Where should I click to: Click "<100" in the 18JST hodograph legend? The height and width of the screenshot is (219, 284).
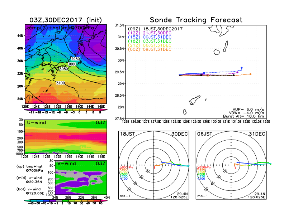124,179
